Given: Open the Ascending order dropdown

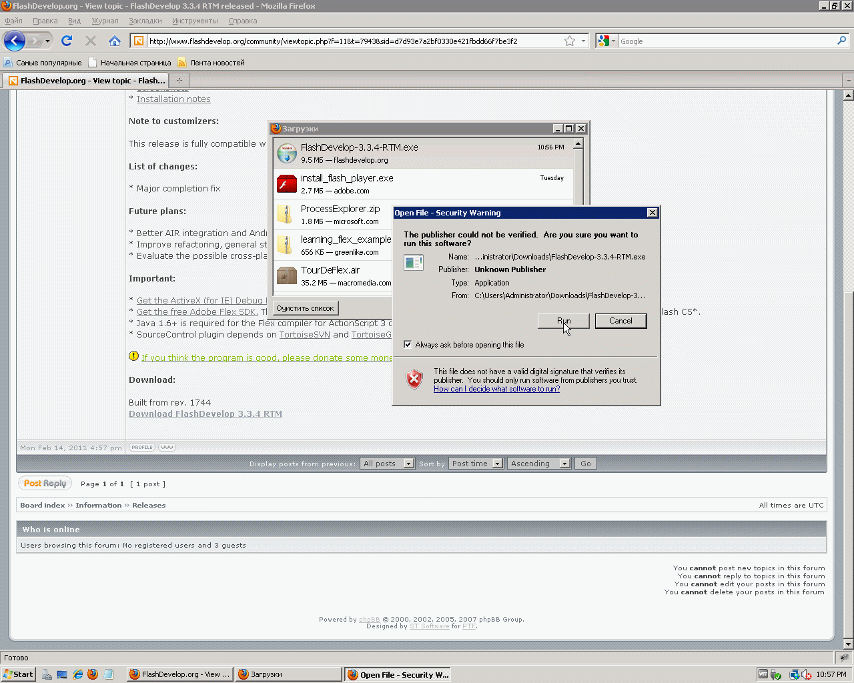Looking at the screenshot, I should [x=539, y=464].
